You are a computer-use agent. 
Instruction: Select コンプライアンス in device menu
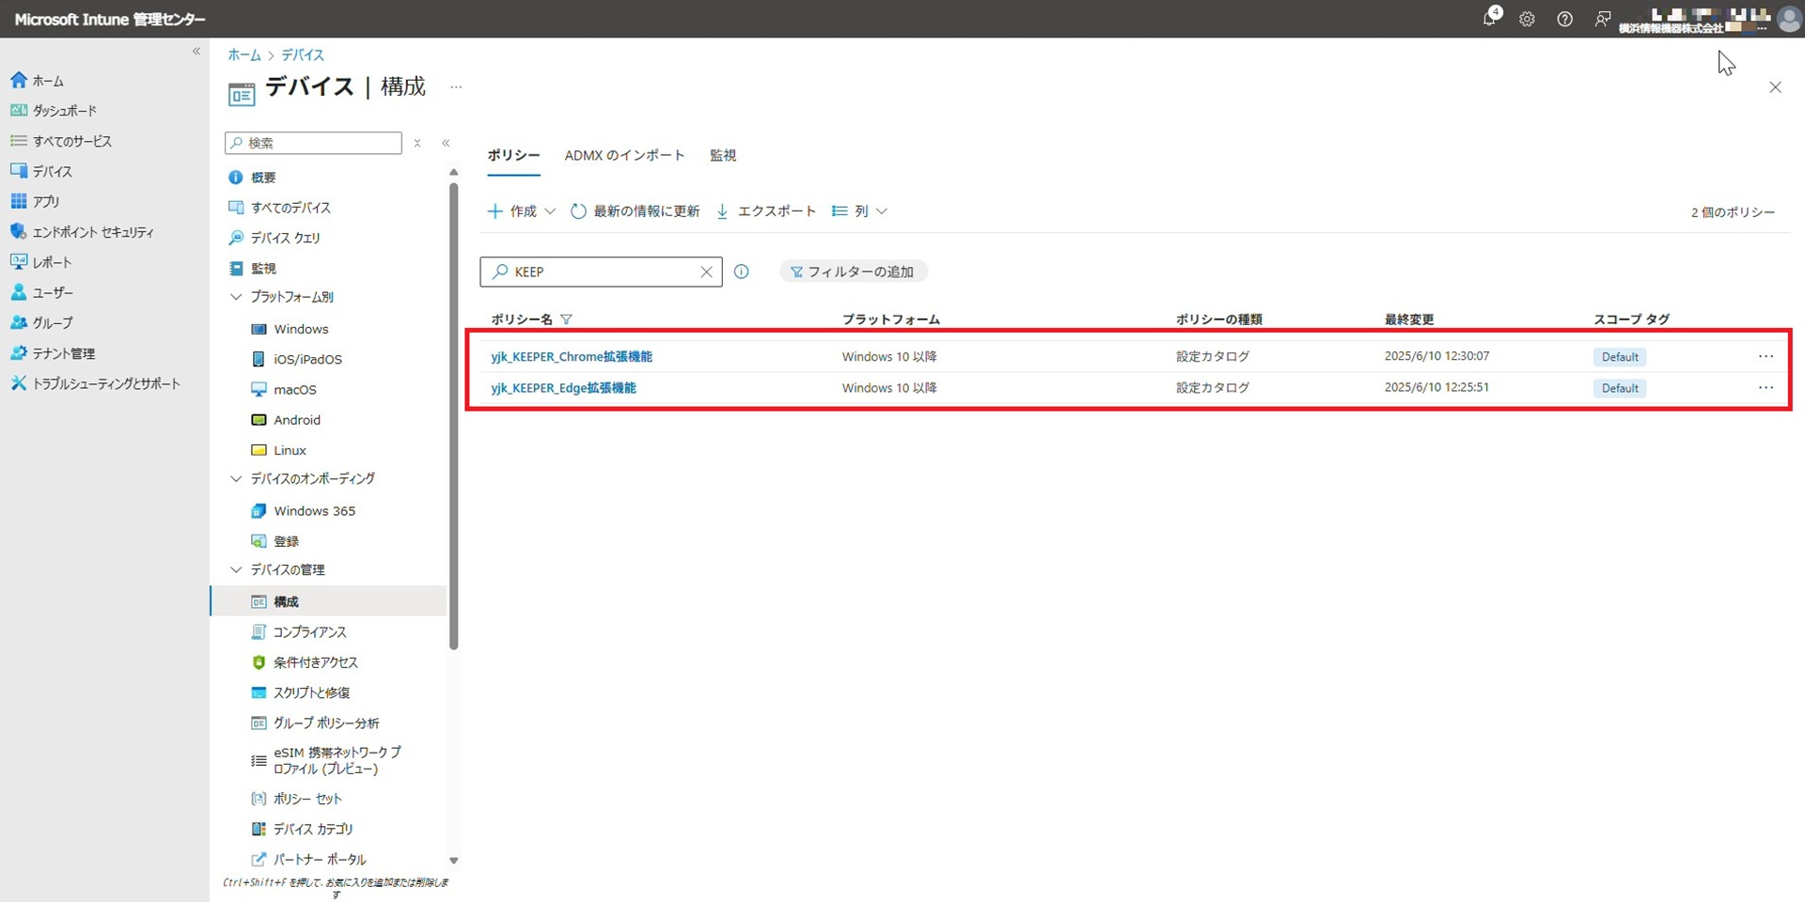click(x=309, y=632)
